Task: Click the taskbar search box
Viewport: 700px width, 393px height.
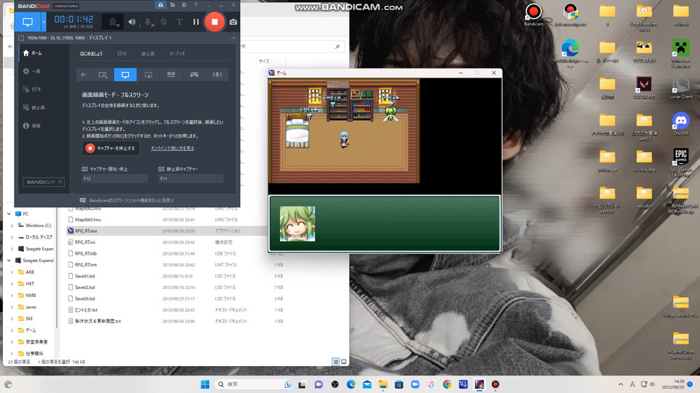Action: click(x=254, y=384)
